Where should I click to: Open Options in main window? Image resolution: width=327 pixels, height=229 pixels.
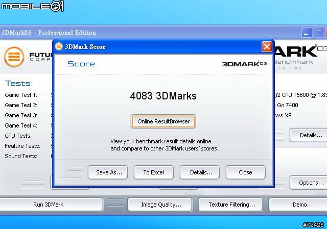click(x=309, y=183)
